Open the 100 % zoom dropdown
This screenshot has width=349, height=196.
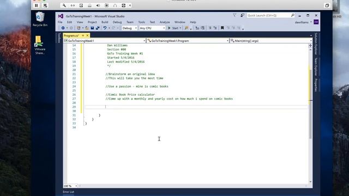(x=70, y=186)
